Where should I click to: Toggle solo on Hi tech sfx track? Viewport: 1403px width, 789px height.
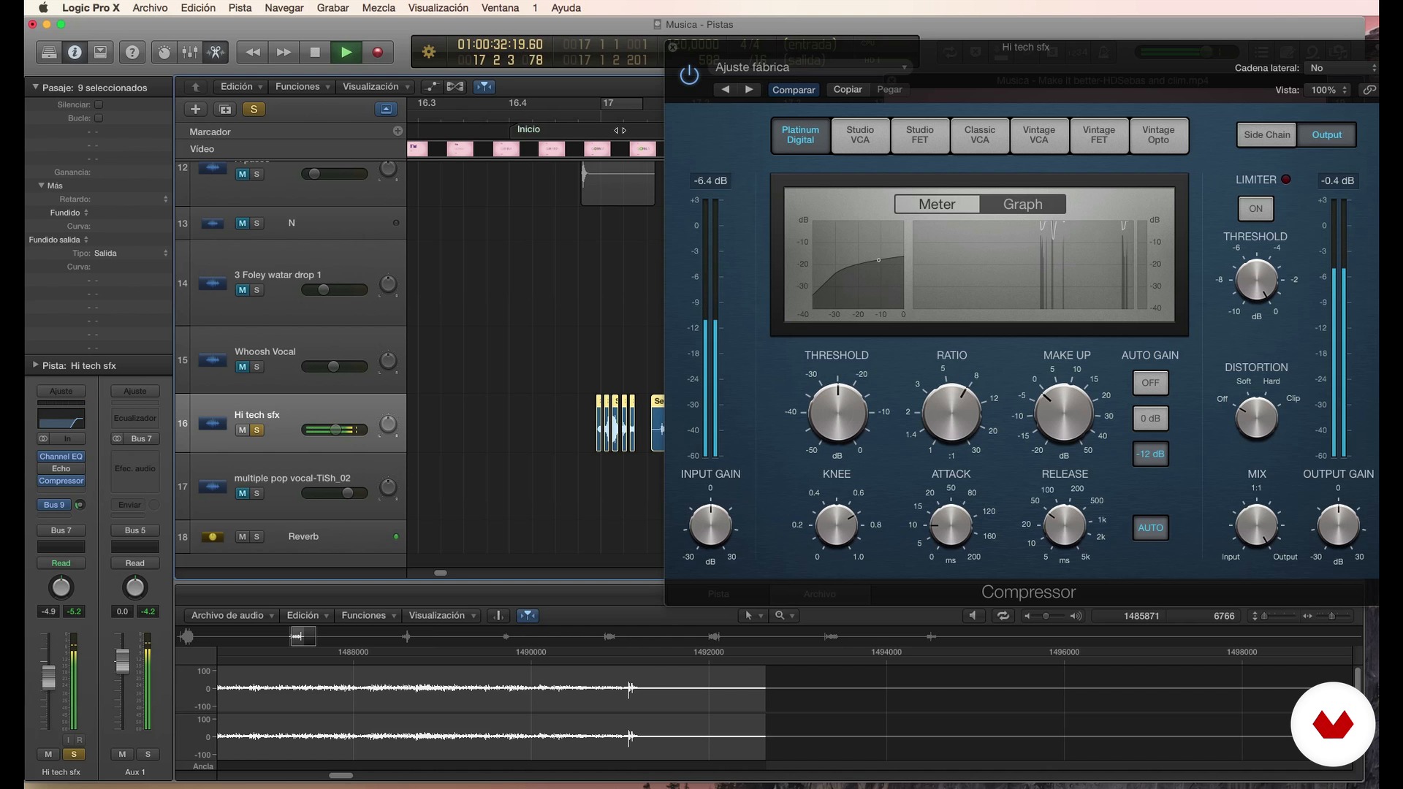[x=256, y=430]
